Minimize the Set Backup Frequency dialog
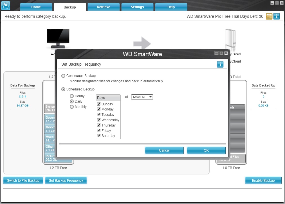Image resolution: width=285 pixels, height=204 pixels. [216, 53]
